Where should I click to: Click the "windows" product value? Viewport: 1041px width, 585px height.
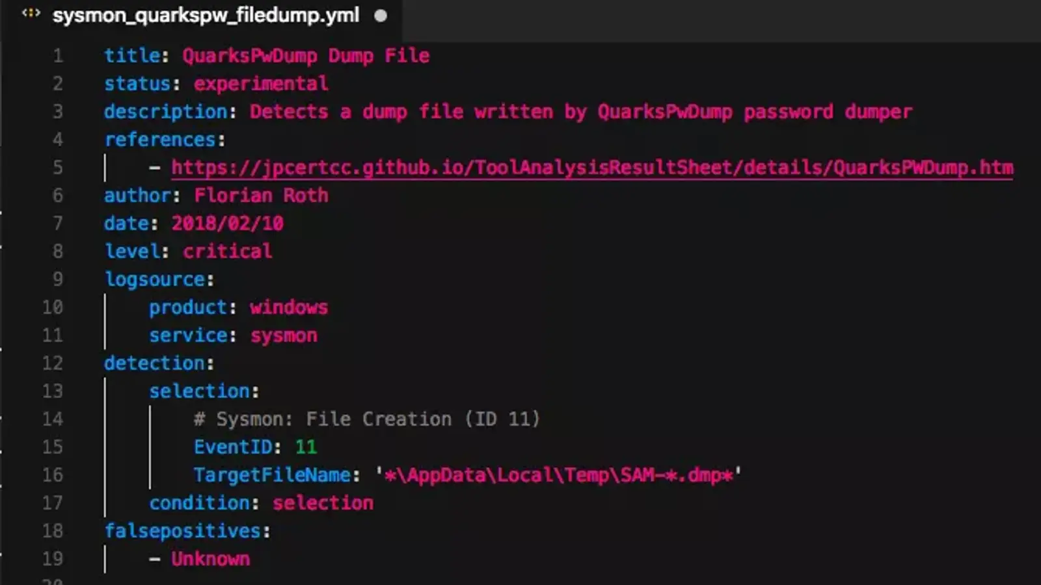289,307
